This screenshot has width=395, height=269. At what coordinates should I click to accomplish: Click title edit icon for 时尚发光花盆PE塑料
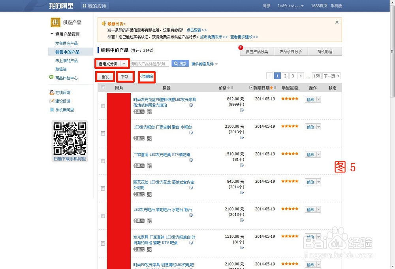tap(192, 105)
